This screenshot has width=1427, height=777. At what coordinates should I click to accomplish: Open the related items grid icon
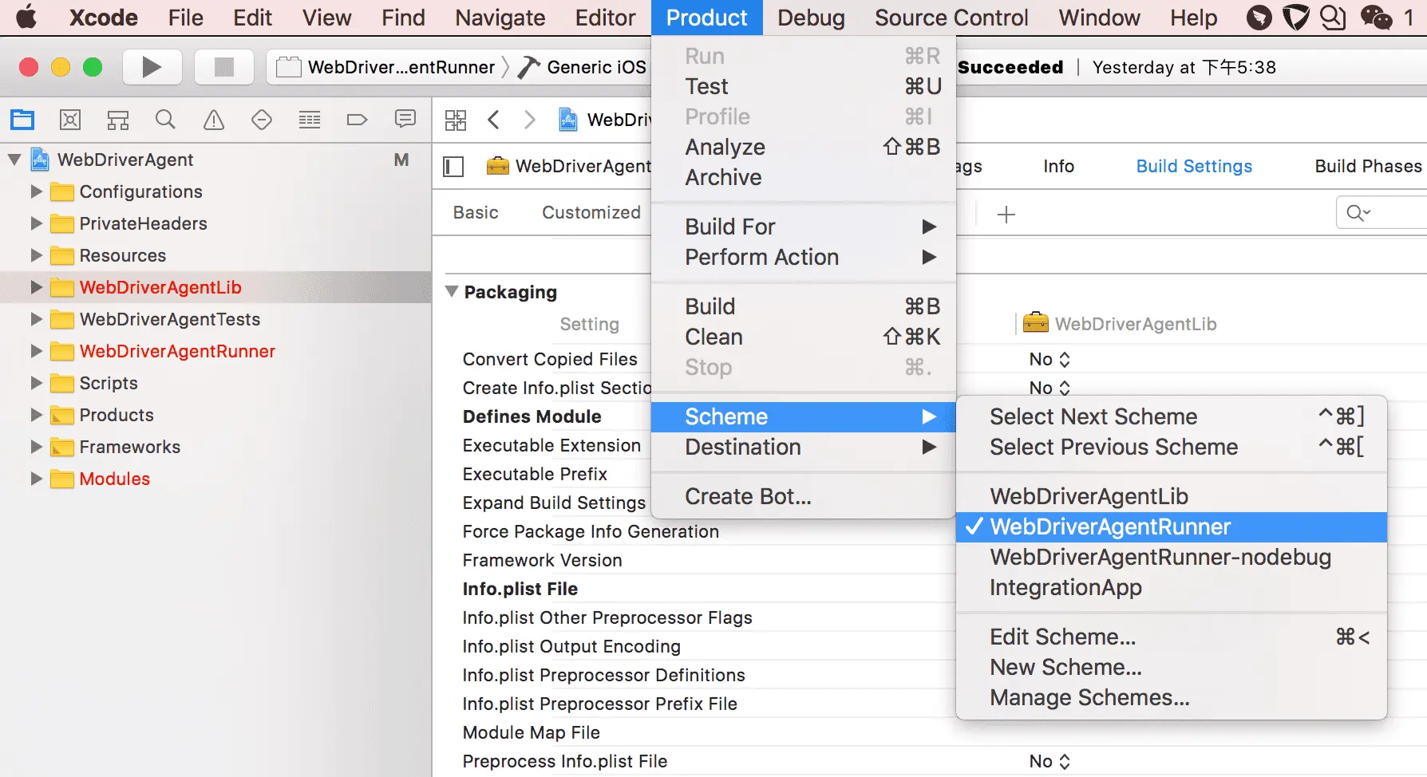coord(456,120)
